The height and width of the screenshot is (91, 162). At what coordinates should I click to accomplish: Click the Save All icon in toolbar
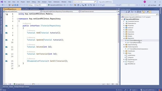pos(17,5)
